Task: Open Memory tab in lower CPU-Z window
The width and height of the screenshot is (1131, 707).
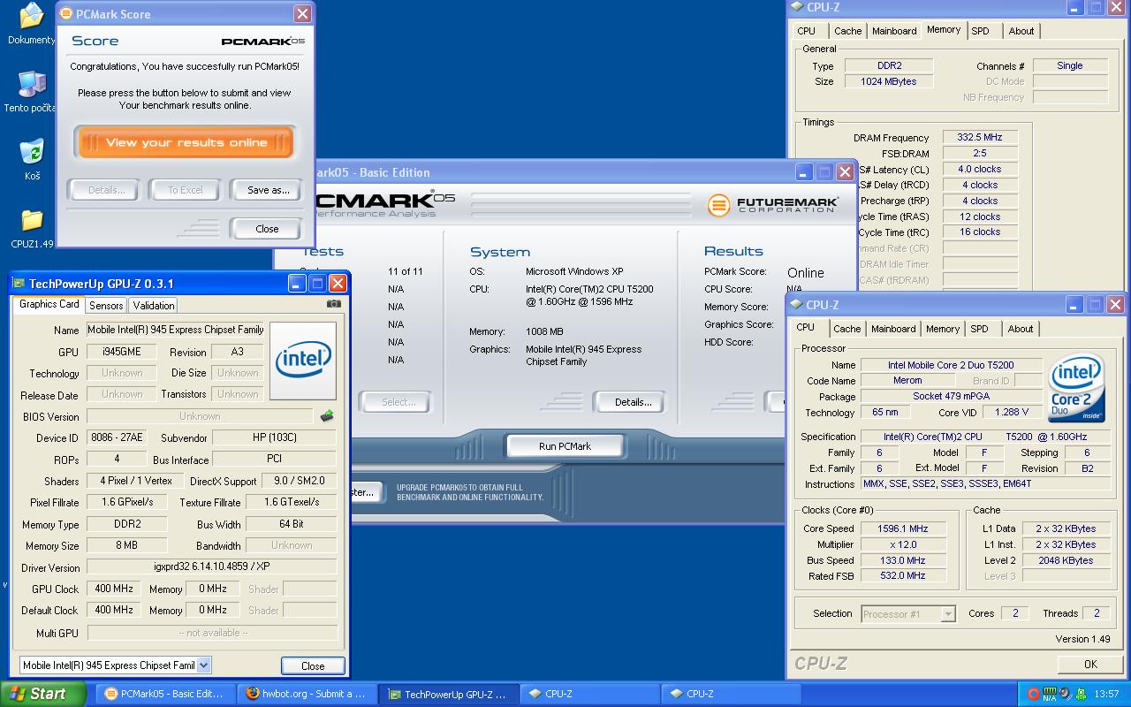Action: [x=943, y=329]
